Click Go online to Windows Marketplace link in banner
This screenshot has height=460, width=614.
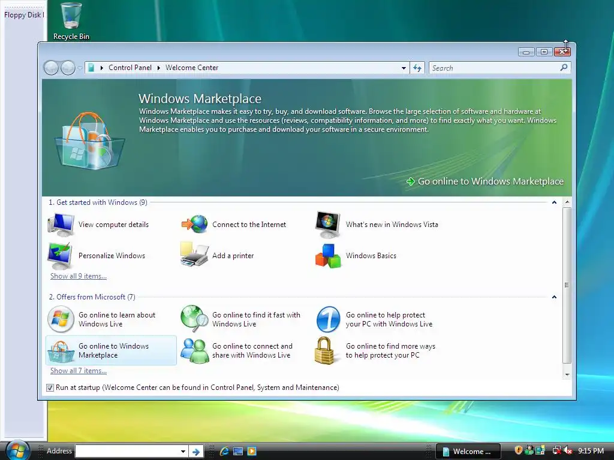(490, 181)
